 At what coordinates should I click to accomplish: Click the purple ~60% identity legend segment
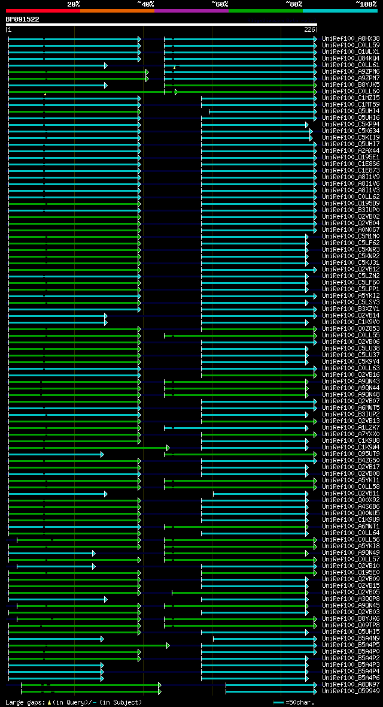pyautogui.click(x=191, y=10)
